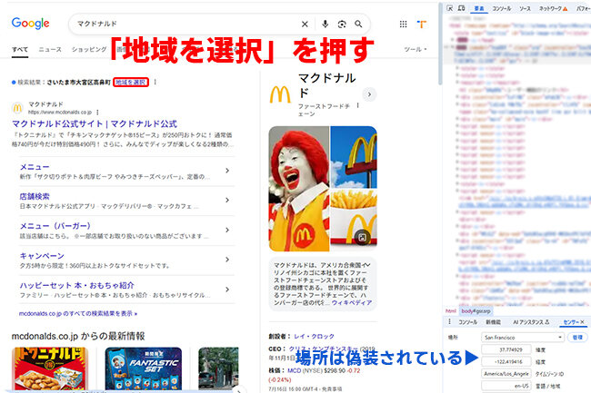The image size is (591, 393).
Task: Open the レイ・クロック founder link
Action: pyautogui.click(x=314, y=336)
